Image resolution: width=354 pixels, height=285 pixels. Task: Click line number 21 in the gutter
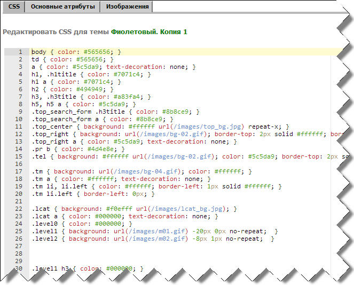pos(19,201)
